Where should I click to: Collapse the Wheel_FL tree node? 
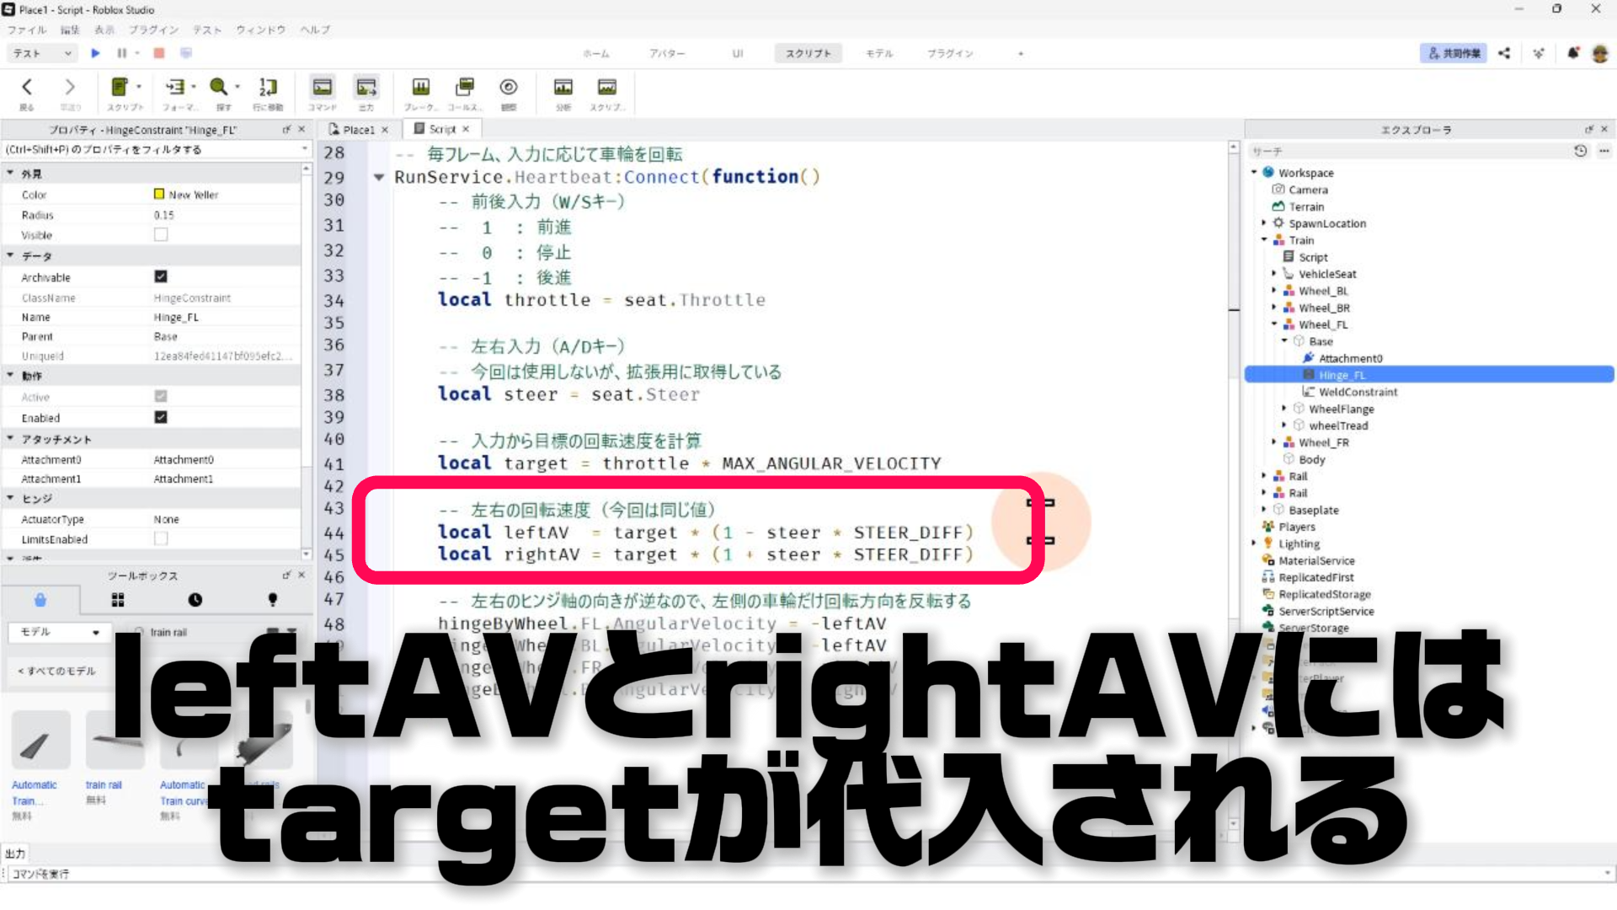tap(1274, 324)
